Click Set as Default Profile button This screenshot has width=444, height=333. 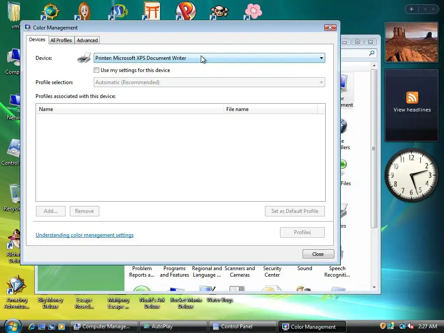point(295,211)
